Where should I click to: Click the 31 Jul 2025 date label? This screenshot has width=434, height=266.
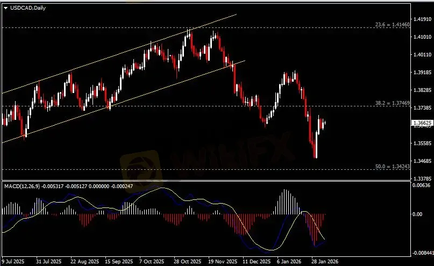[x=49, y=261]
